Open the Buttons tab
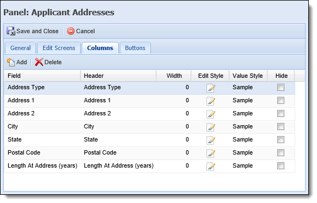Screen dimensions: 317x203 135,48
